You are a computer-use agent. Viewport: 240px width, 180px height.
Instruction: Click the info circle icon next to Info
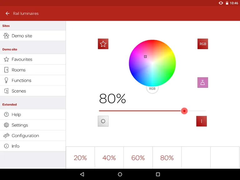(x=6, y=146)
